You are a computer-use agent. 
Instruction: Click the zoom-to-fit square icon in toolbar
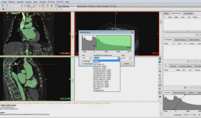click(43, 6)
